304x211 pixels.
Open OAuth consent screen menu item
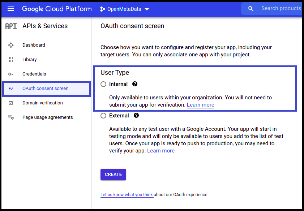[x=45, y=89]
